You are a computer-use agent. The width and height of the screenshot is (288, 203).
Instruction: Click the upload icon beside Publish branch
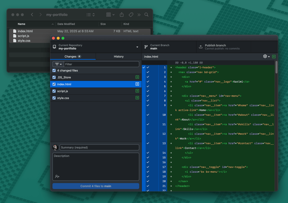[201, 47]
